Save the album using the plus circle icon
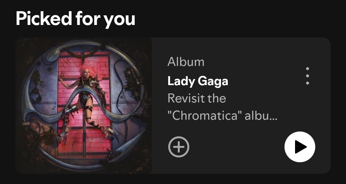The width and height of the screenshot is (346, 184). 179,147
